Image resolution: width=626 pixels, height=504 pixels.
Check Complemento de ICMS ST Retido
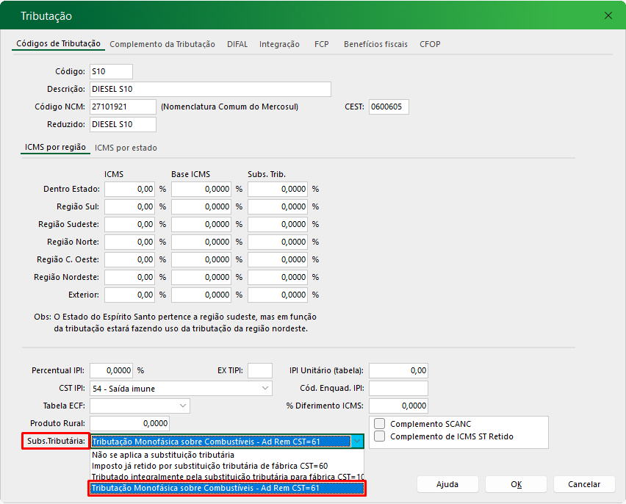tap(379, 436)
